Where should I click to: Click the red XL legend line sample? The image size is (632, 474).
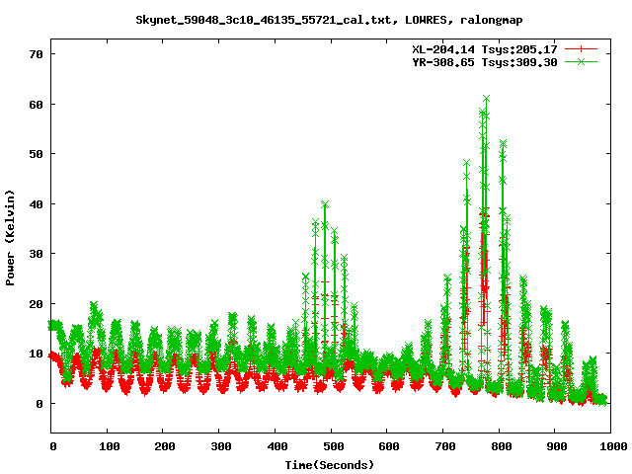coord(581,49)
